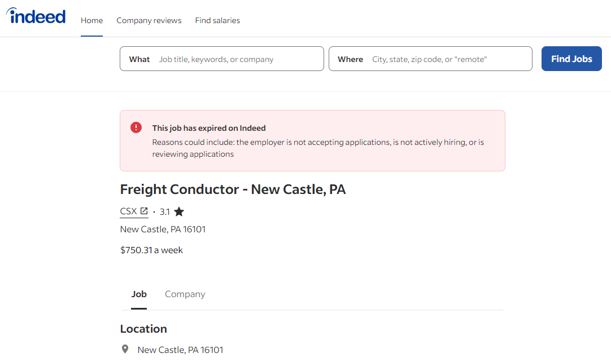Click the address next to the pin
611x362 pixels.
pos(180,350)
